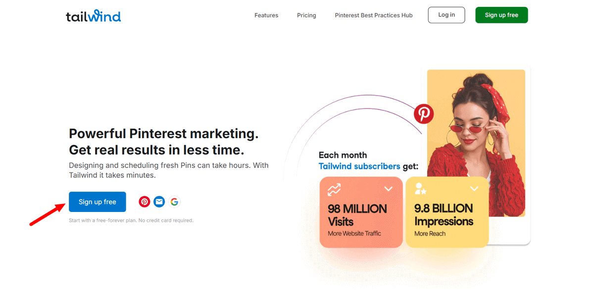The image size is (594, 307).
Task: Sign up using the email icon
Action: click(x=159, y=202)
